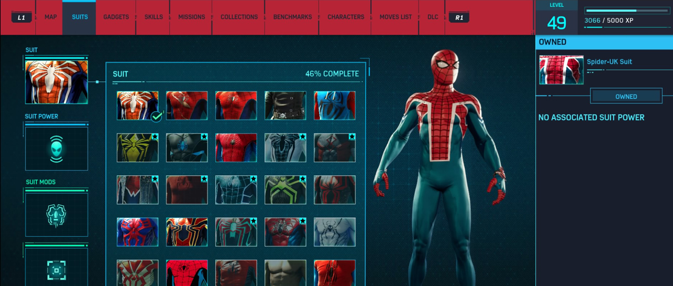673x286 pixels.
Task: Select the first suit in bottom row
Action: pyautogui.click(x=137, y=273)
